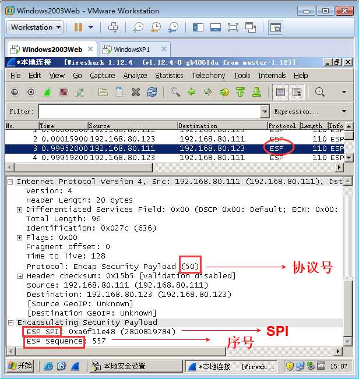Go forward in packet history arrow

[x=208, y=92]
